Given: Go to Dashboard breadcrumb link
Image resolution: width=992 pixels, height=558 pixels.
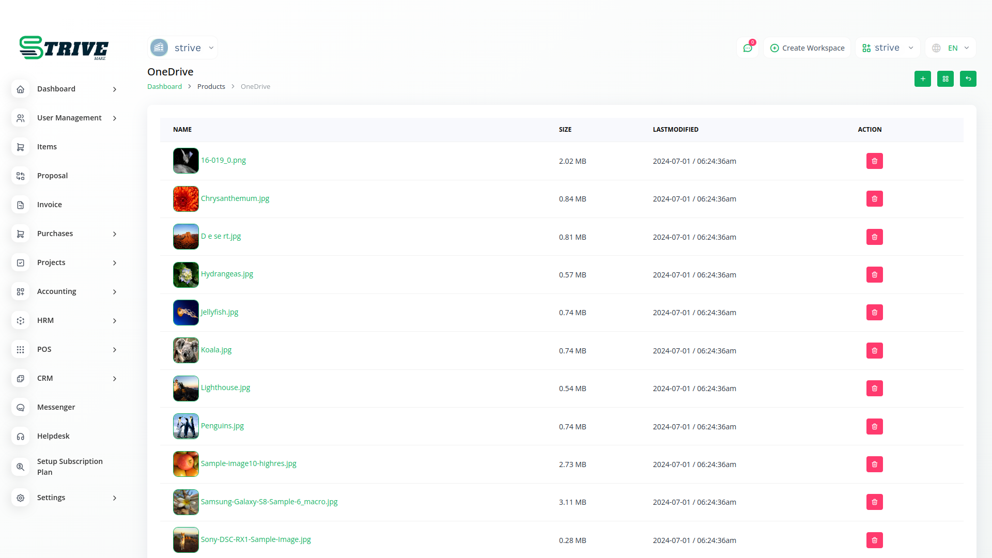Looking at the screenshot, I should (x=164, y=87).
